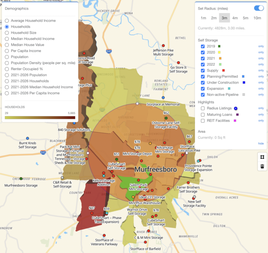The image size is (268, 253).
Task: Uncheck the Under Construction checkbox
Action: pos(203,82)
